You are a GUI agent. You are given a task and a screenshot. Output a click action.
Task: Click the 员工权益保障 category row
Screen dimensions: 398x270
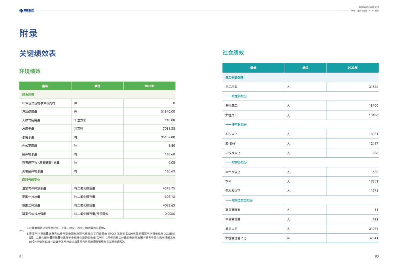pyautogui.click(x=234, y=77)
